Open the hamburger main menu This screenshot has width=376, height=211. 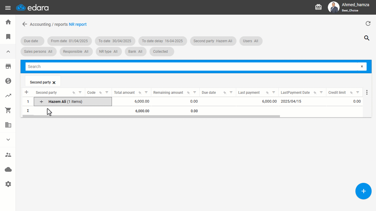click(8, 8)
